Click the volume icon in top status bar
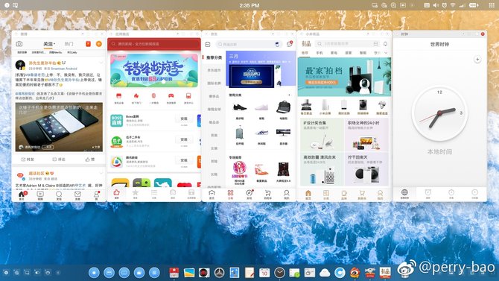 click(436, 5)
